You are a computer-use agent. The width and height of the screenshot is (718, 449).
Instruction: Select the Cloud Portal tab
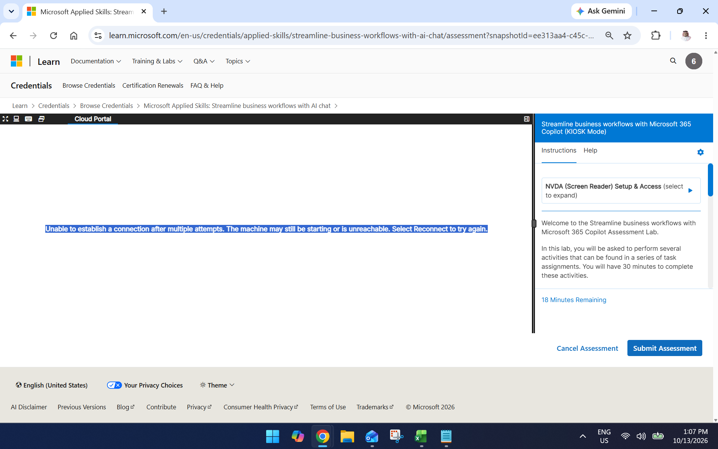click(93, 119)
